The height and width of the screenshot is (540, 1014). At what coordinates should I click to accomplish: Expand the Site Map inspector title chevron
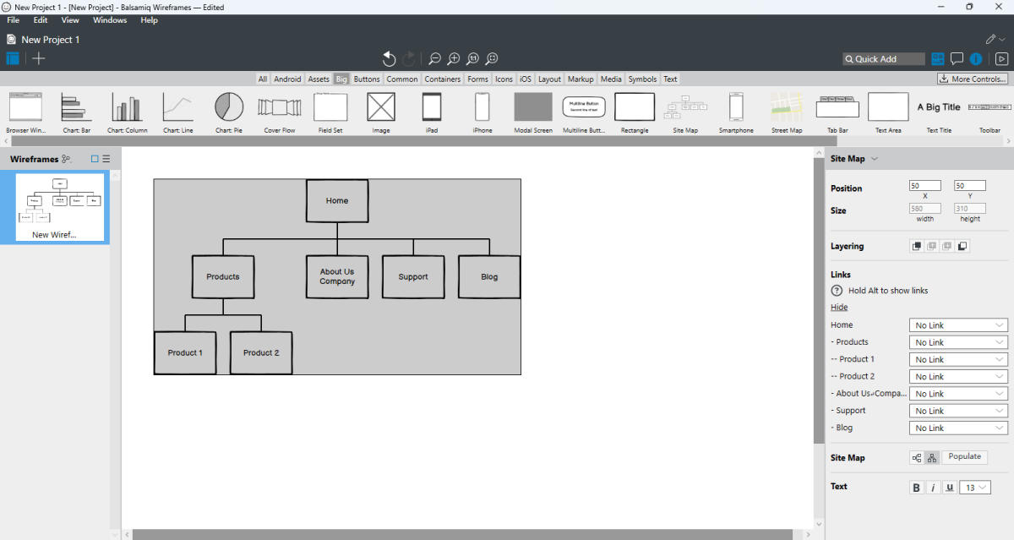pos(875,159)
